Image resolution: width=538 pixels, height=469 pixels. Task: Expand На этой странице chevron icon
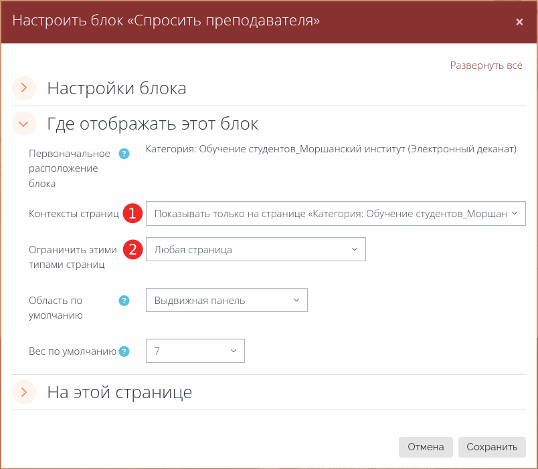point(24,392)
